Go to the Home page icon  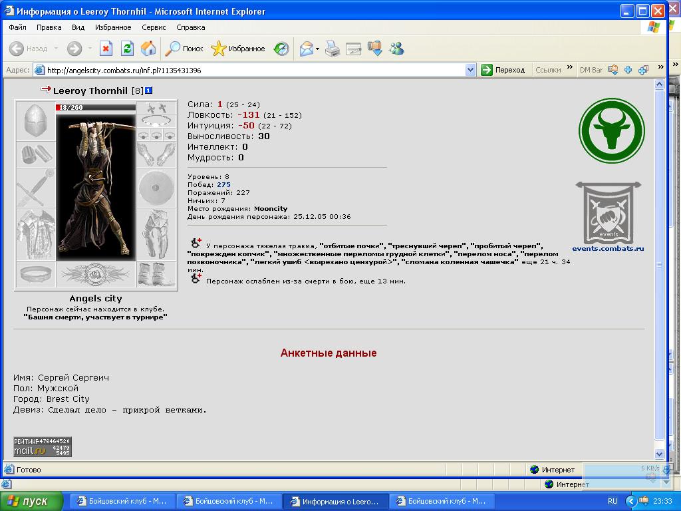[x=148, y=48]
